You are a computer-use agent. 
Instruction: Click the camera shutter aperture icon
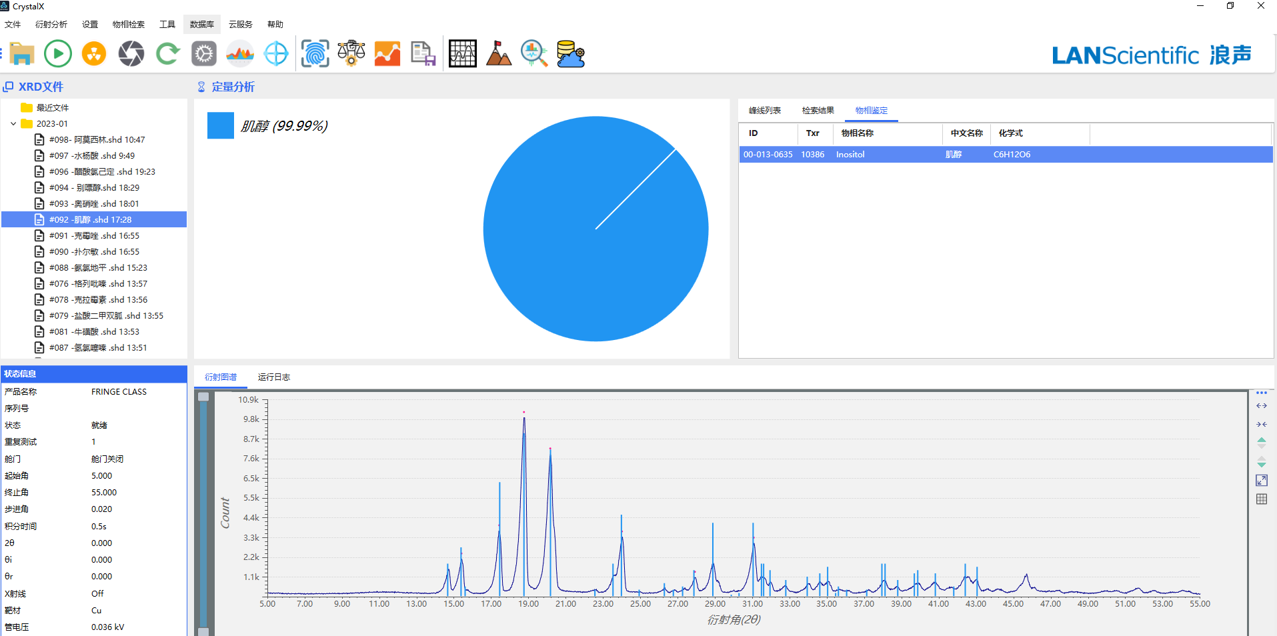pyautogui.click(x=131, y=53)
